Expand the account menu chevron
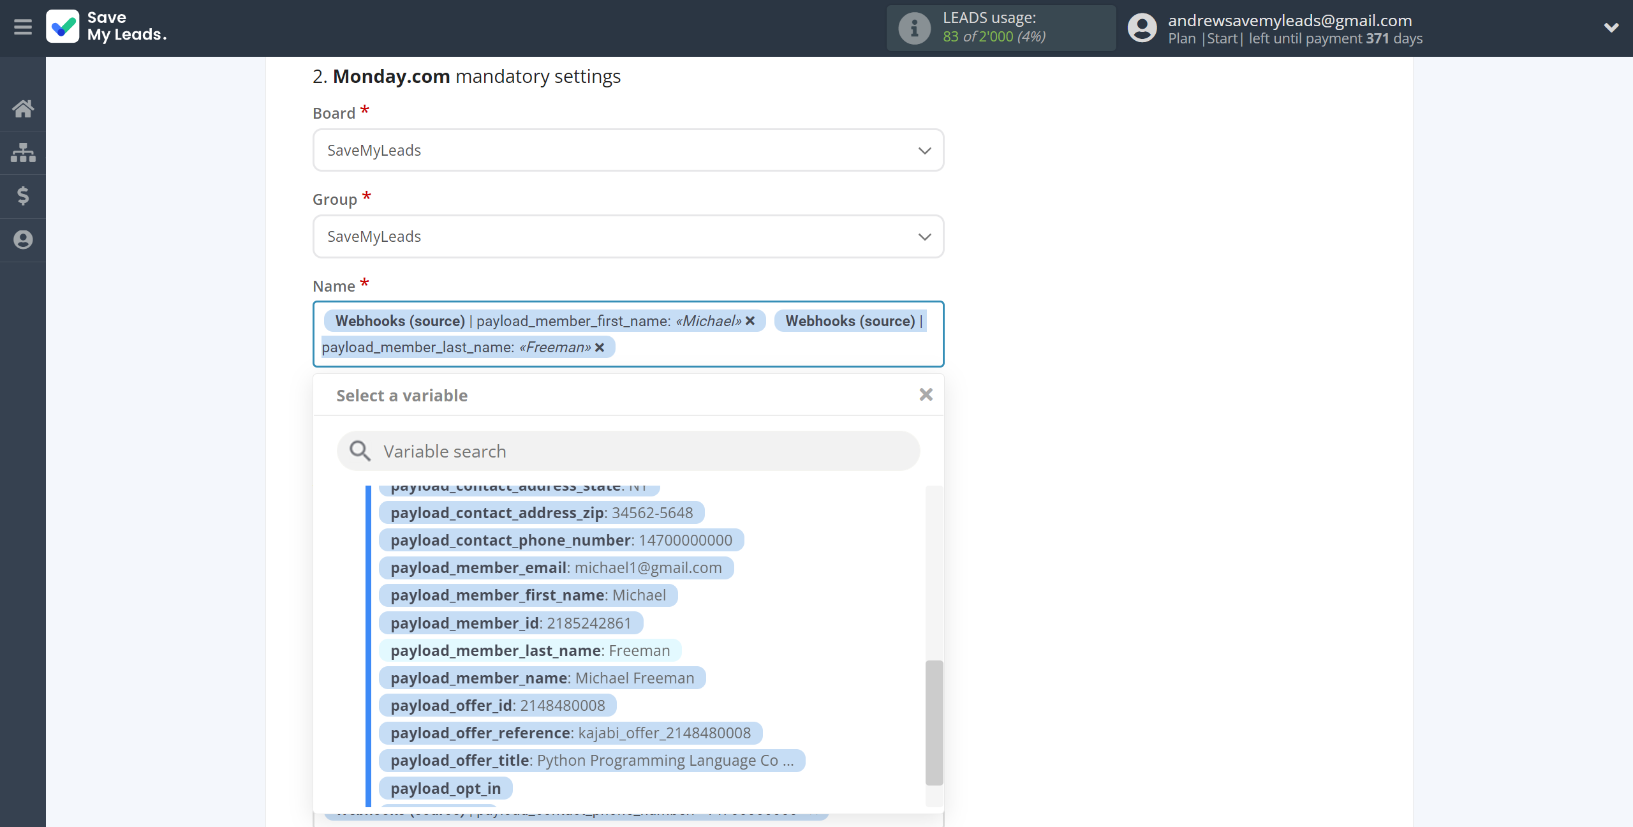This screenshot has width=1633, height=827. point(1611,27)
